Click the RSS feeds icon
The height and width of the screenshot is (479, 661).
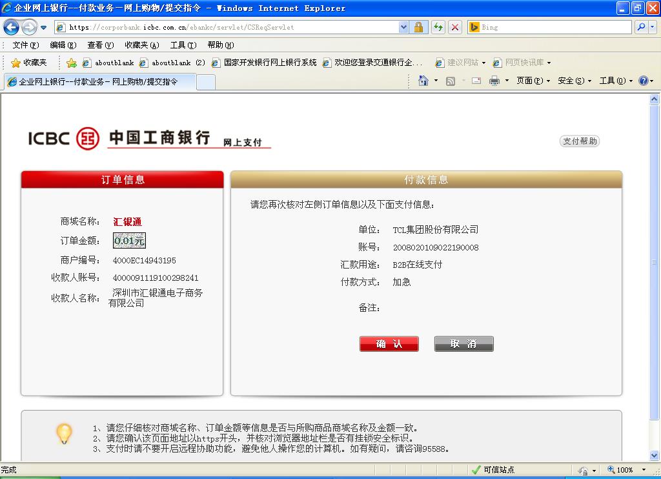tap(450, 81)
